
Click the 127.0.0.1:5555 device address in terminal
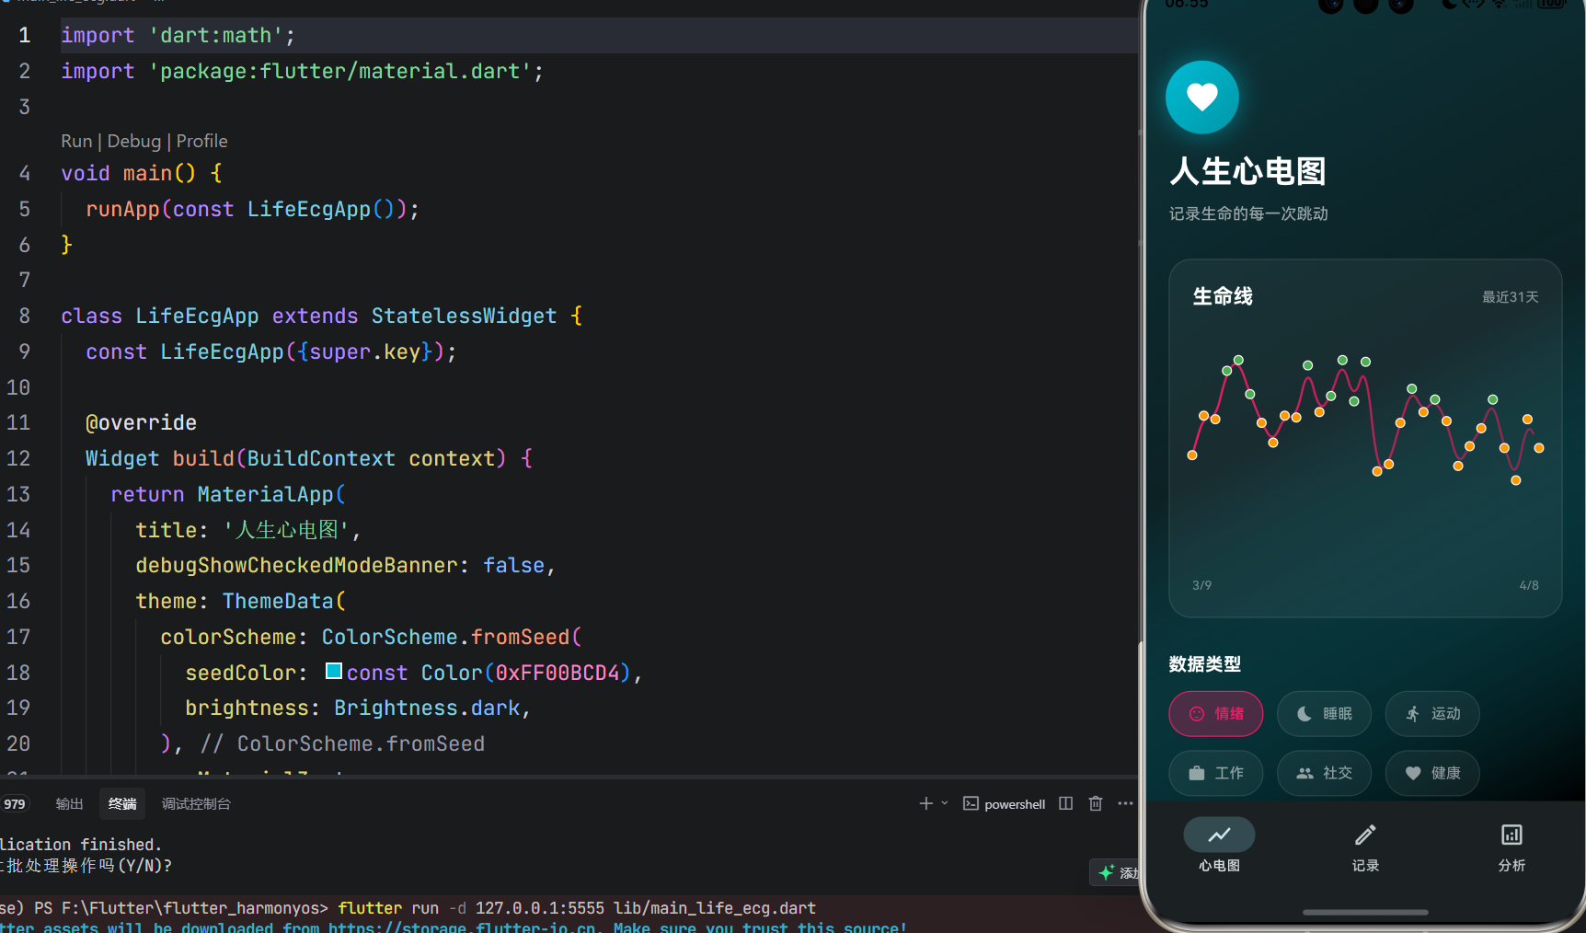[540, 908]
